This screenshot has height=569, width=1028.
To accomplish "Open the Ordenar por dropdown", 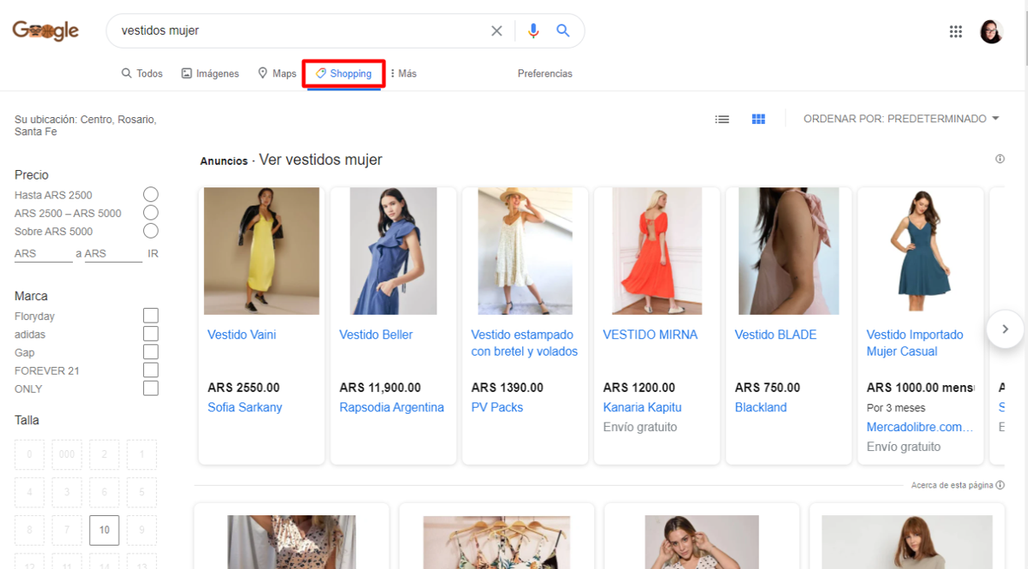I will (900, 119).
